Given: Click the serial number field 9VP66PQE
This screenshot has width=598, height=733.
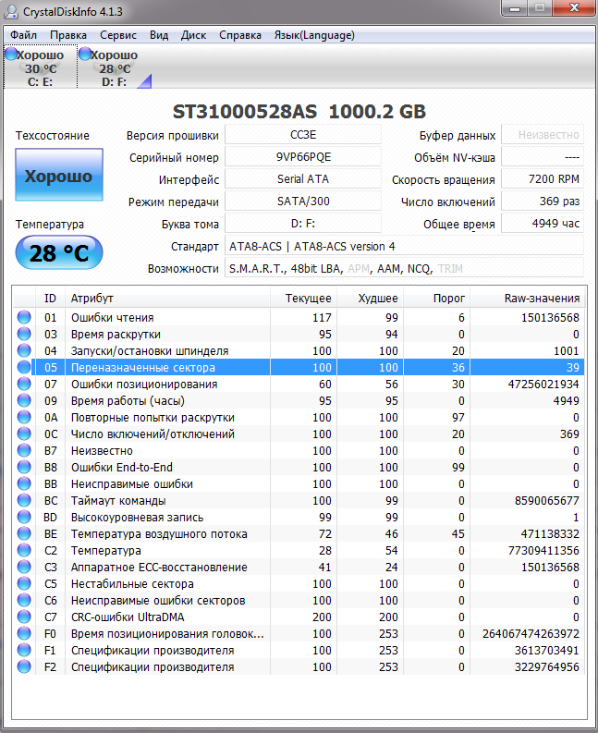Looking at the screenshot, I should pyautogui.click(x=302, y=157).
